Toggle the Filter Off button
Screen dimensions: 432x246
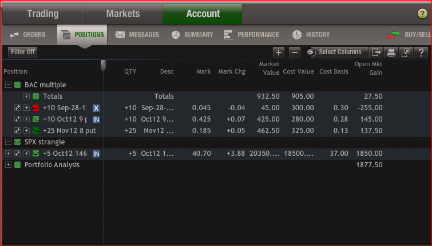point(22,52)
